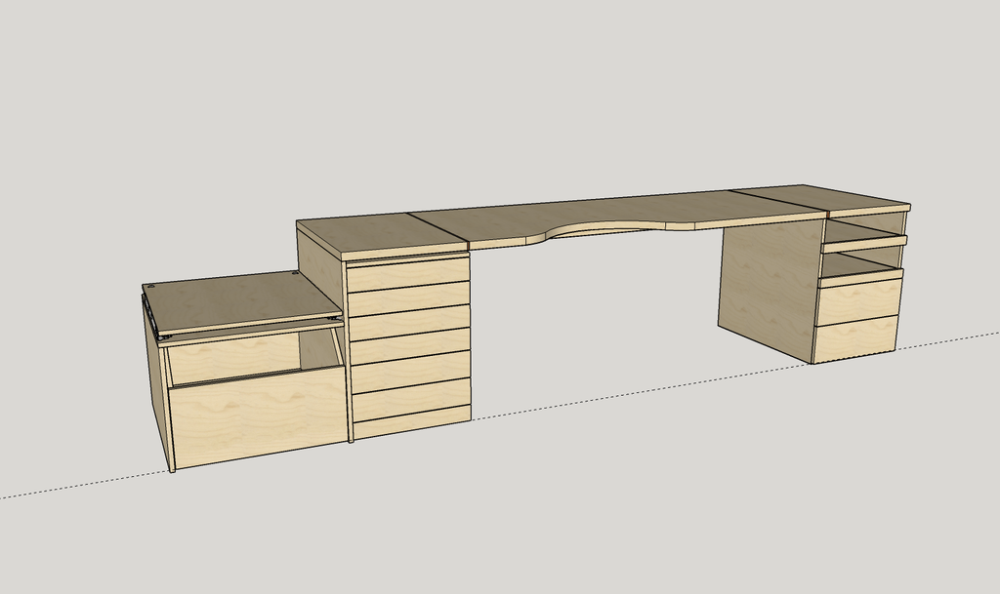
Task: Select the right cabinet's large side panel
Action: coord(771,290)
